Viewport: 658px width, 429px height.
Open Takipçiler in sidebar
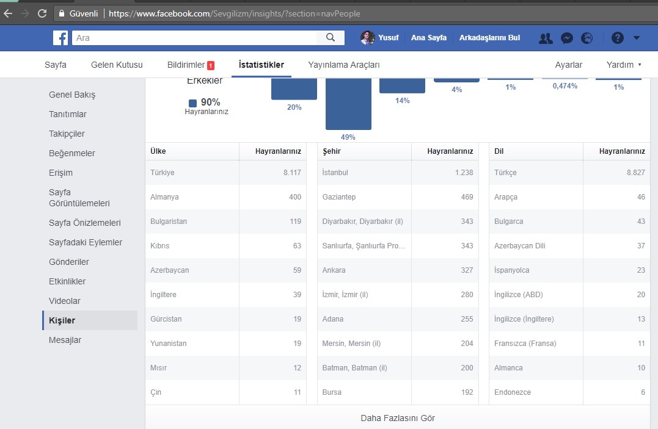[67, 134]
